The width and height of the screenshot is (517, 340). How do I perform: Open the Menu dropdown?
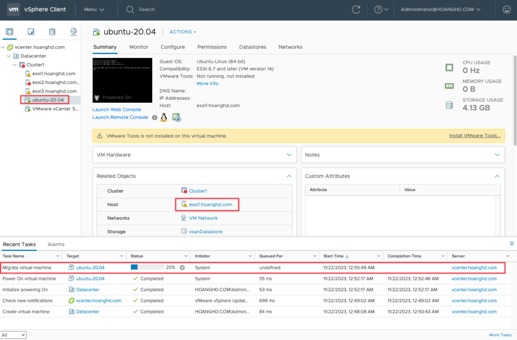click(94, 10)
